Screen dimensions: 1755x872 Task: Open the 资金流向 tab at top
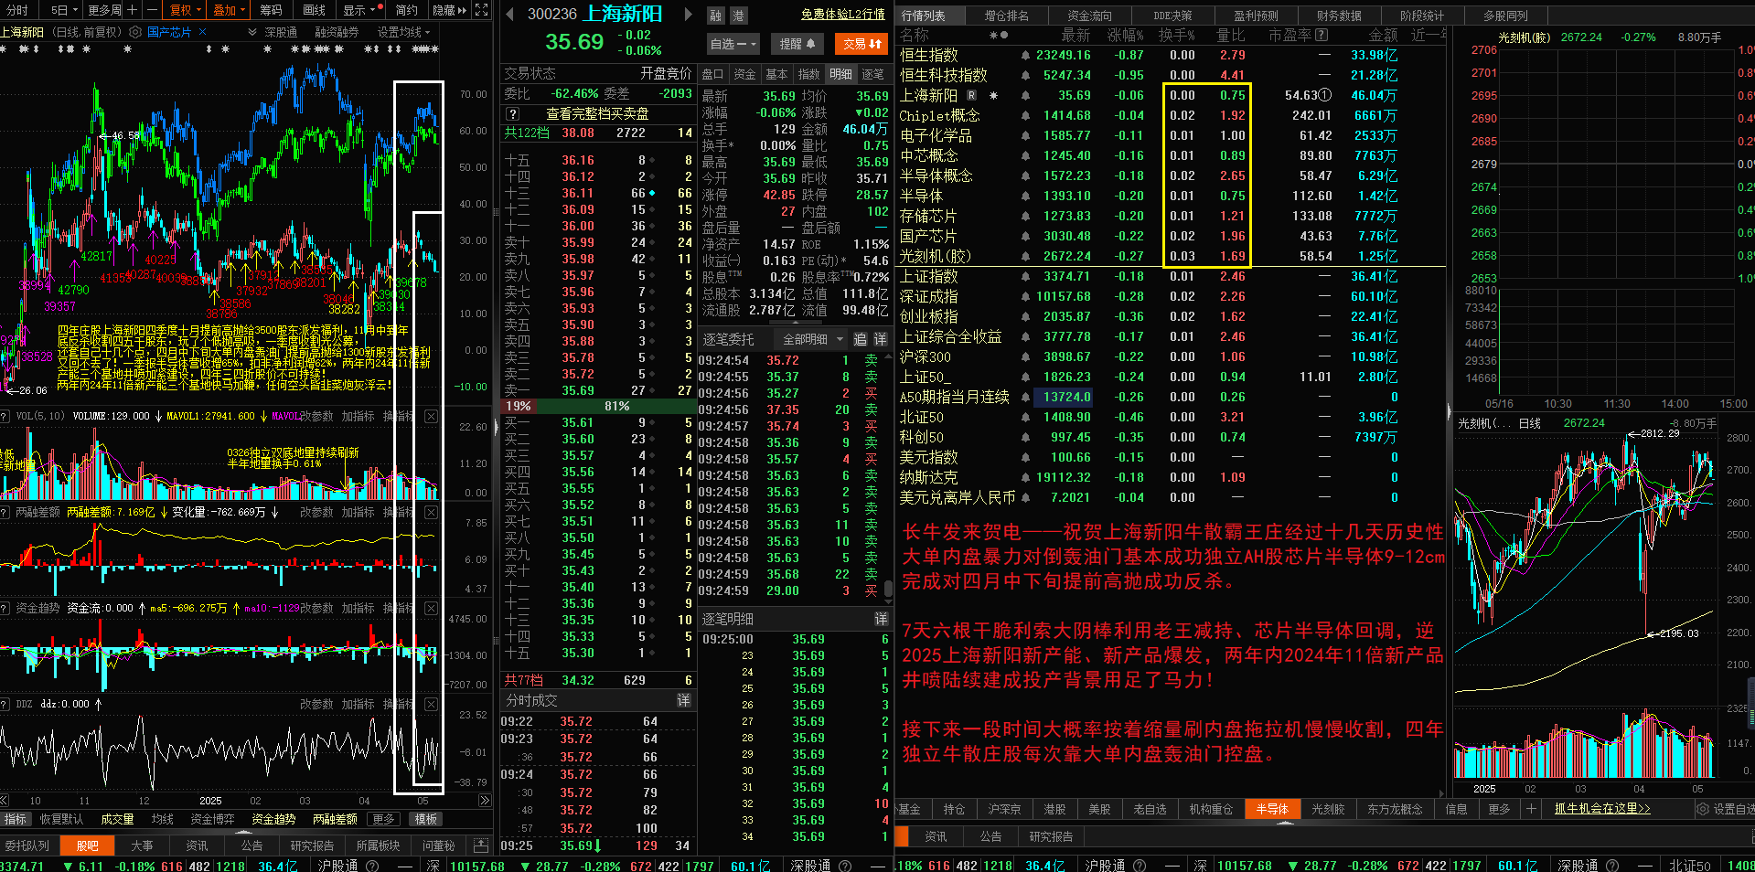point(1089,16)
